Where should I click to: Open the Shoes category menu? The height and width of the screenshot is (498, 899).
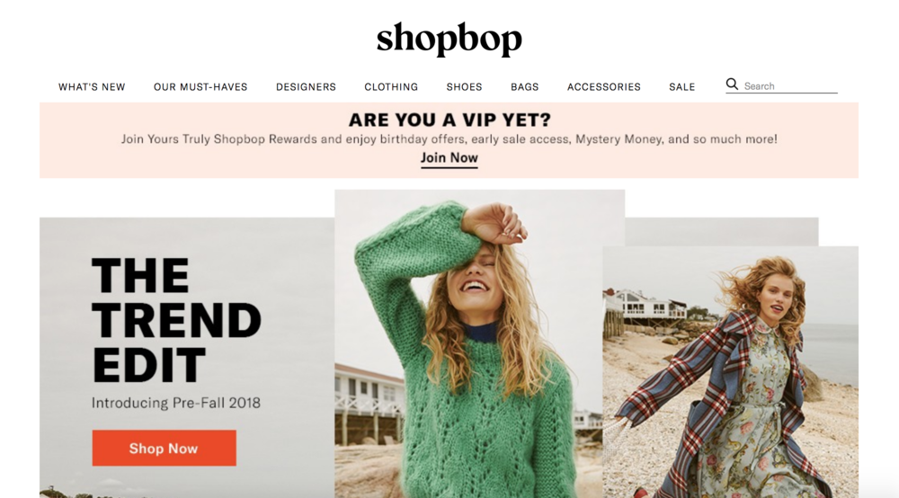(464, 87)
